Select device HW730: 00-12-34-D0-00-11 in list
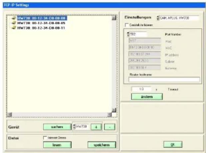206x153 pixels. (41, 28)
